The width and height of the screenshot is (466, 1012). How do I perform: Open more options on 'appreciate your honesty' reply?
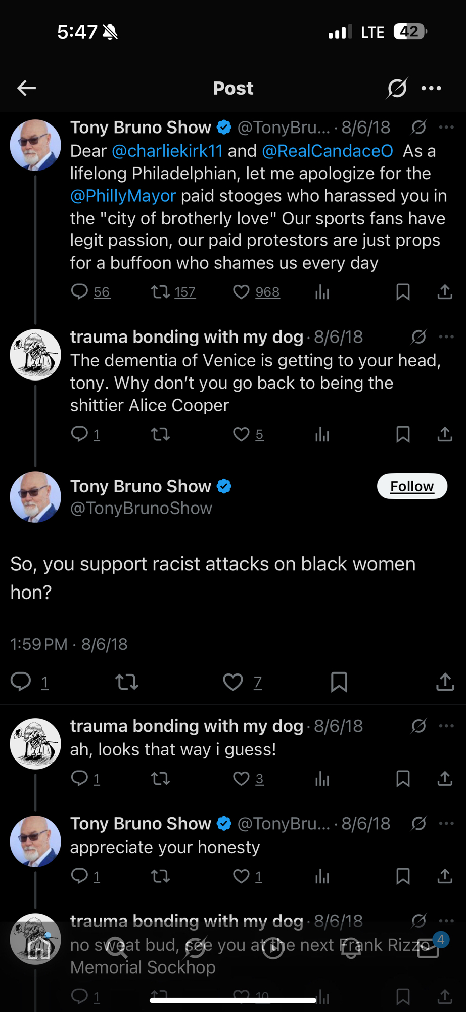(446, 823)
